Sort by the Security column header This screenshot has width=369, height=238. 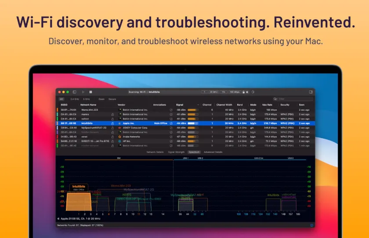(285, 105)
